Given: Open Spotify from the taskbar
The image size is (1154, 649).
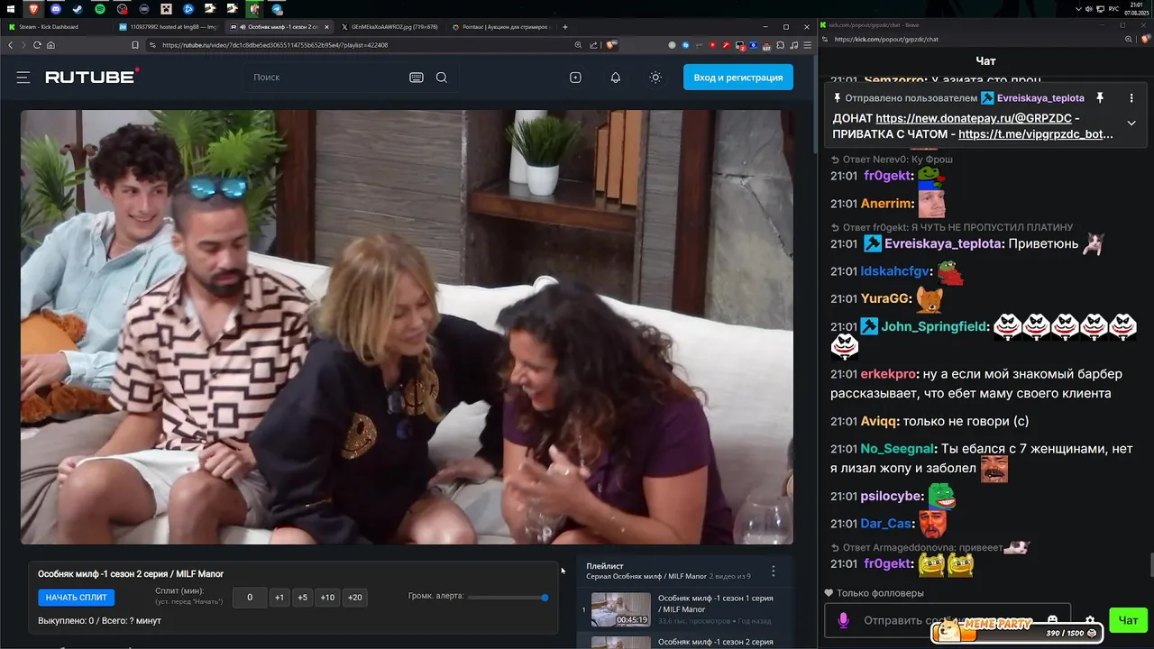Looking at the screenshot, I should click(100, 9).
